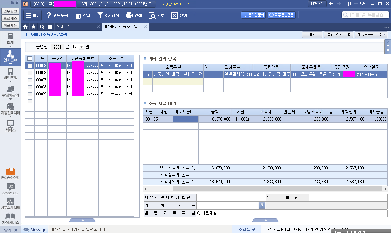Image resolution: width=391 pixels, height=233 pixels.
Task: Click 원격A/S button
Action: click(318, 4)
